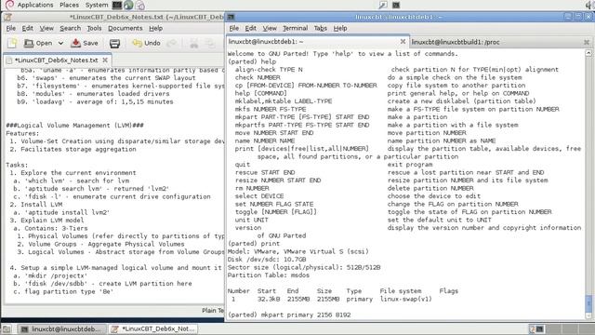The height and width of the screenshot is (335, 595).
Task: Open the Places menu in top panel
Action: [x=70, y=5]
